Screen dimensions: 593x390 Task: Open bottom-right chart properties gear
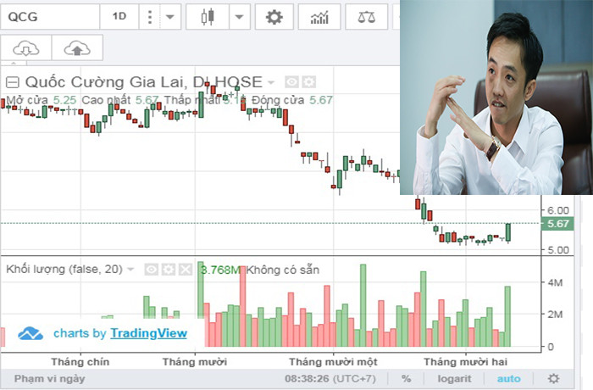tap(554, 379)
